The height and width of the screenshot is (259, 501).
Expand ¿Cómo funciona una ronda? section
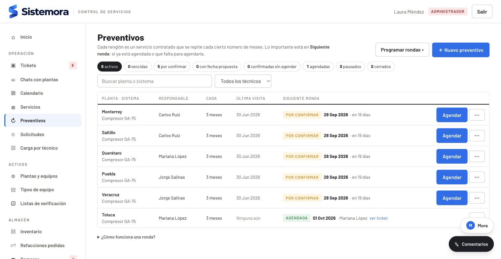tap(127, 237)
